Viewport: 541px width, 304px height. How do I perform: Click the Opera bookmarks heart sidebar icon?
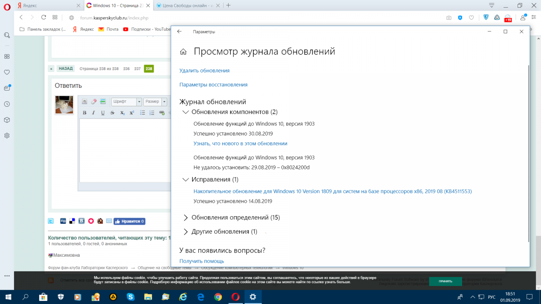7,72
